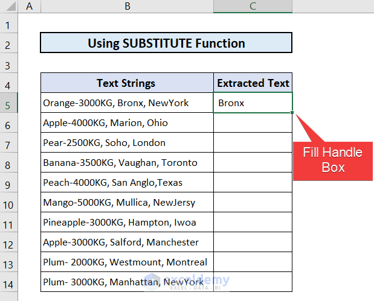
Task: Click row 10 header
Action: tap(8, 203)
